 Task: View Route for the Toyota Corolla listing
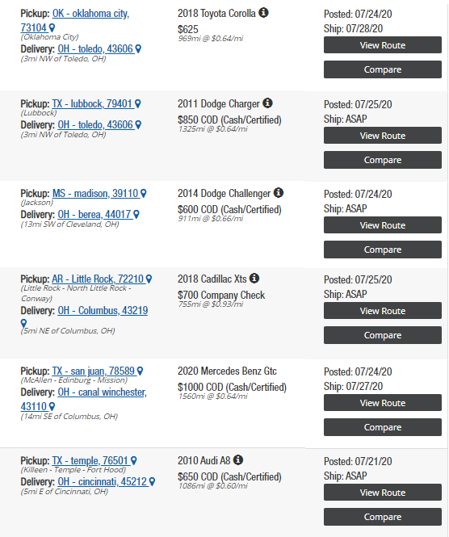(383, 45)
